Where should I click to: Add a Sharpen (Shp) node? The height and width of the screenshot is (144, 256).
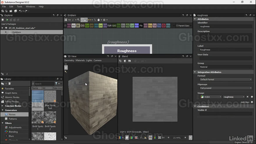pos(150,26)
